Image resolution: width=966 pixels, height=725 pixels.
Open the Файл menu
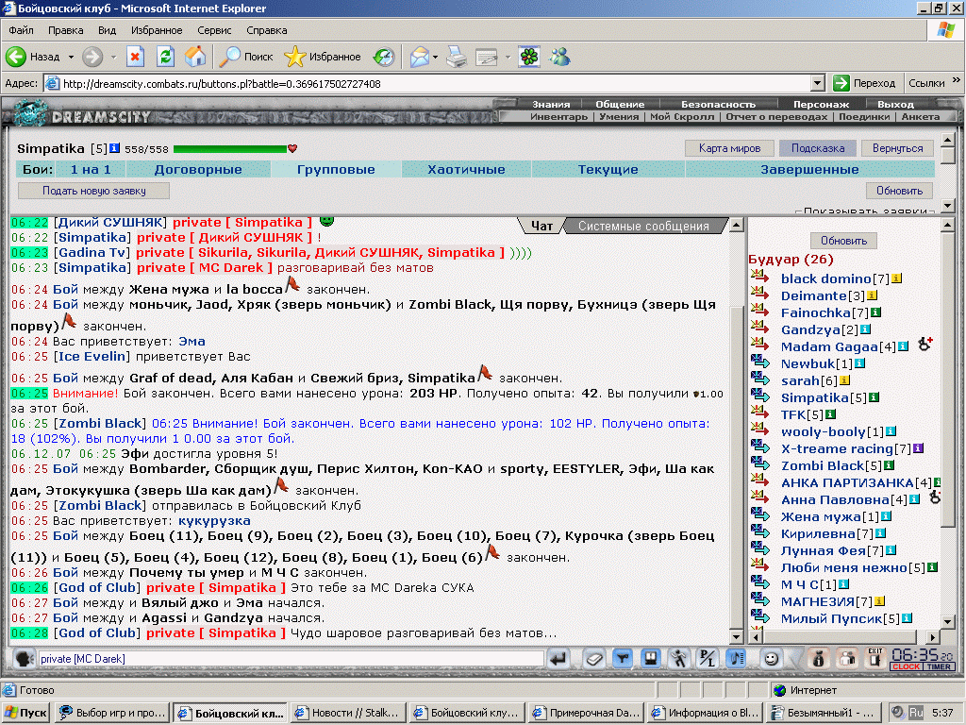[x=21, y=30]
